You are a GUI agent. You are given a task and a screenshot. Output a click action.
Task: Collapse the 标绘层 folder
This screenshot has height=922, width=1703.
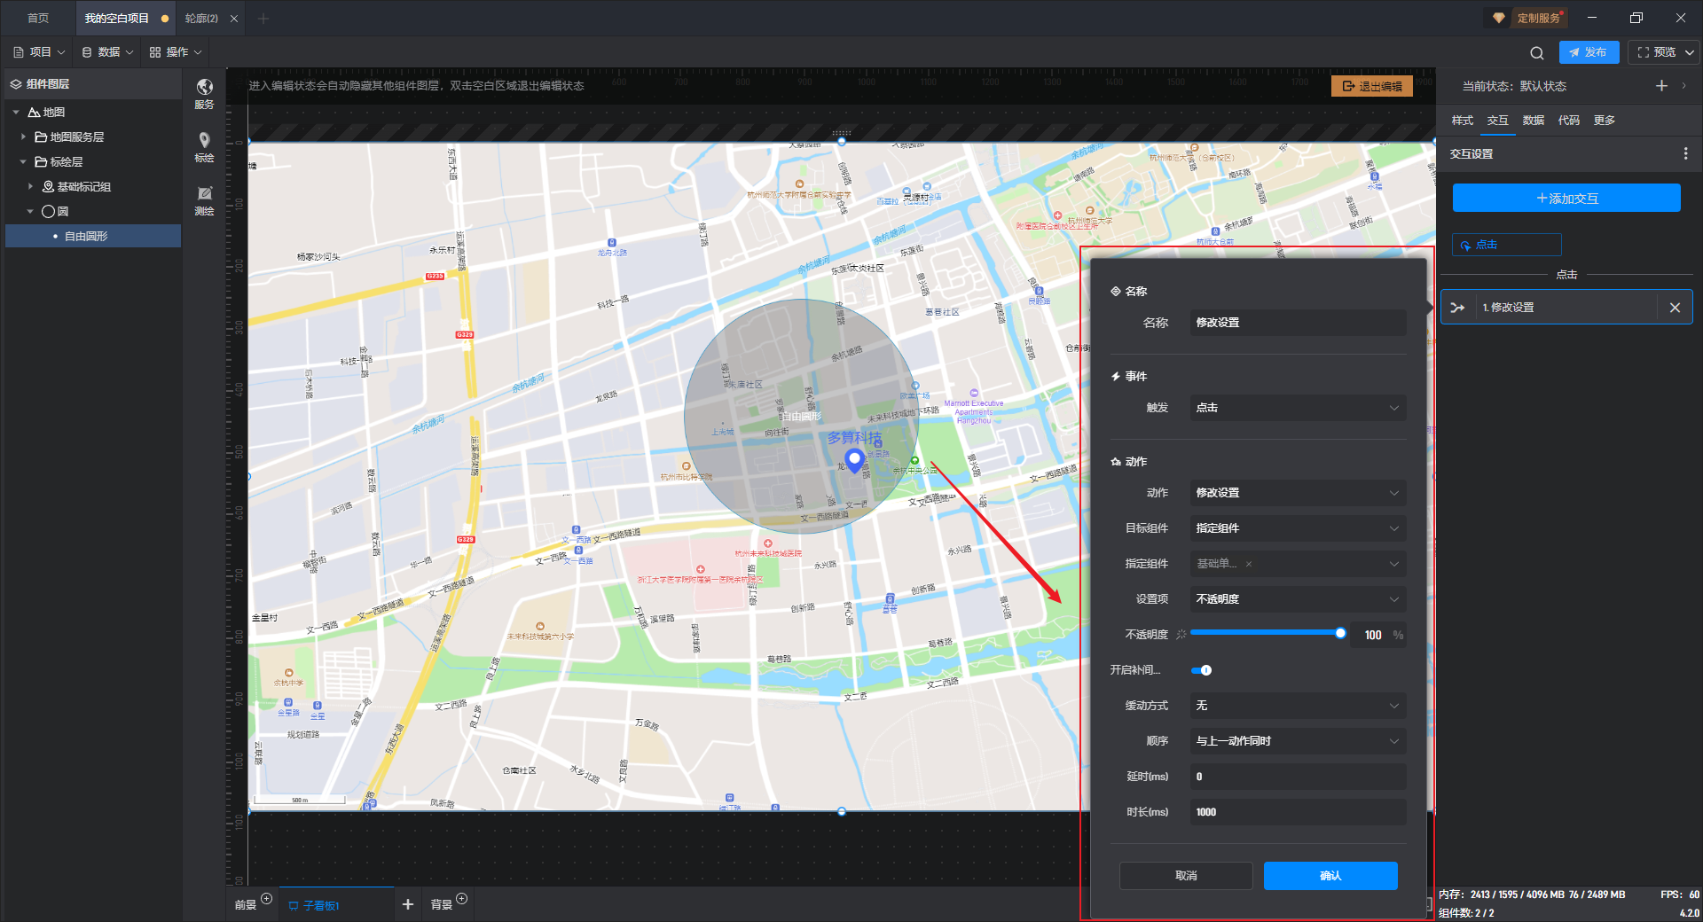(23, 162)
